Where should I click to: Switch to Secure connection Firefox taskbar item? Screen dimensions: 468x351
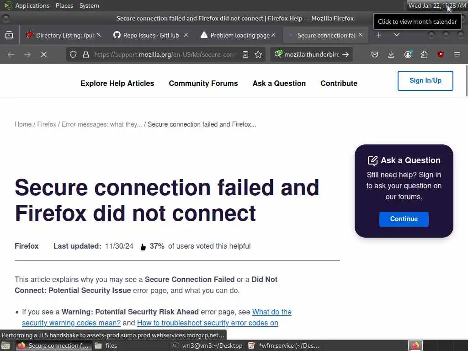(53, 346)
